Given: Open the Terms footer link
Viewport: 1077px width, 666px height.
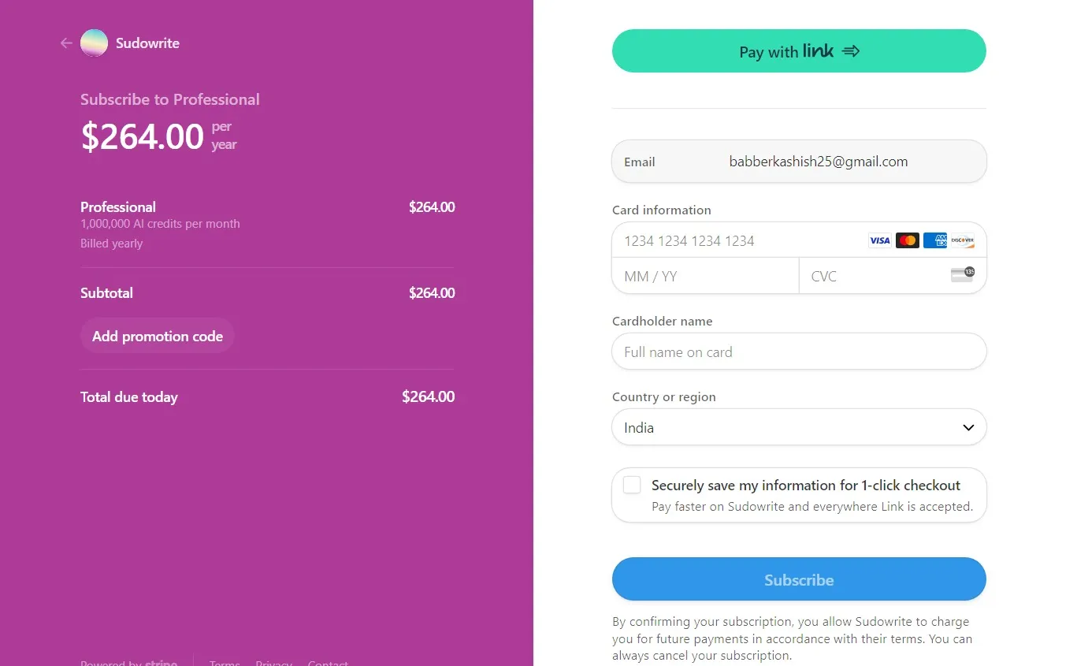Looking at the screenshot, I should (225, 663).
